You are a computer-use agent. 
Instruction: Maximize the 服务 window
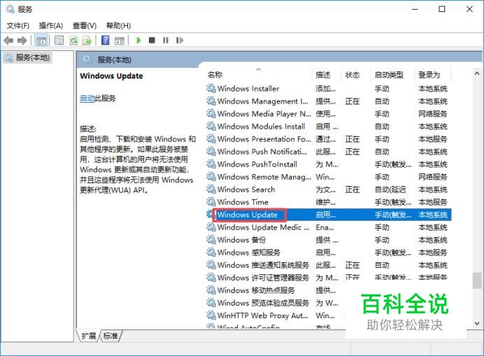[442, 9]
